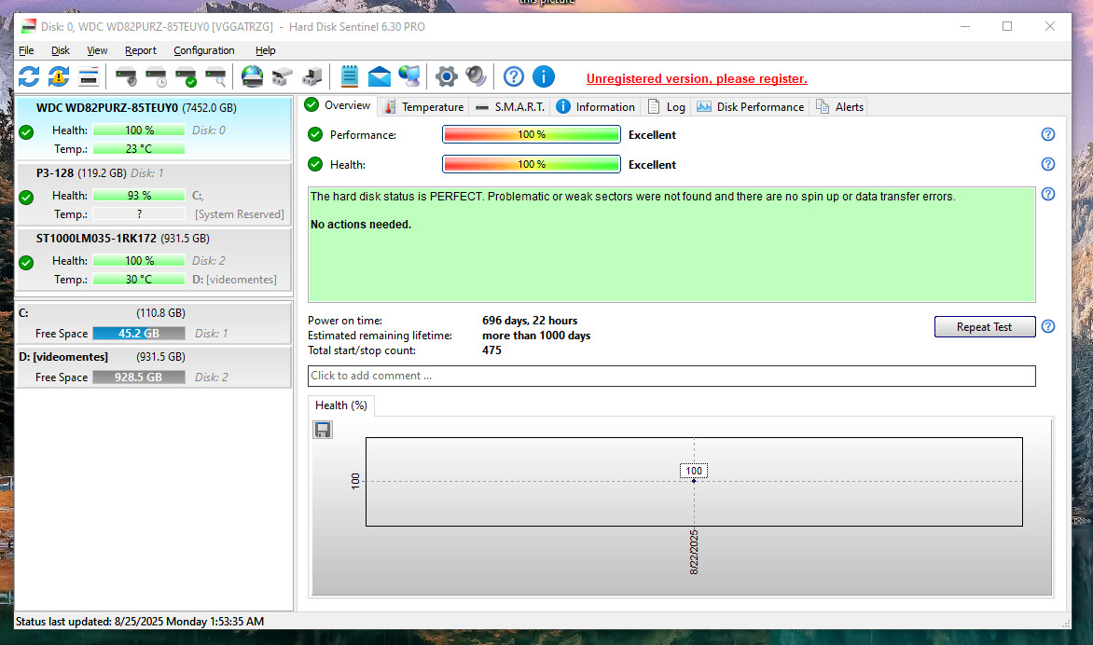Click the globe with monitor network icon
The width and height of the screenshot is (1093, 645).
[409, 76]
